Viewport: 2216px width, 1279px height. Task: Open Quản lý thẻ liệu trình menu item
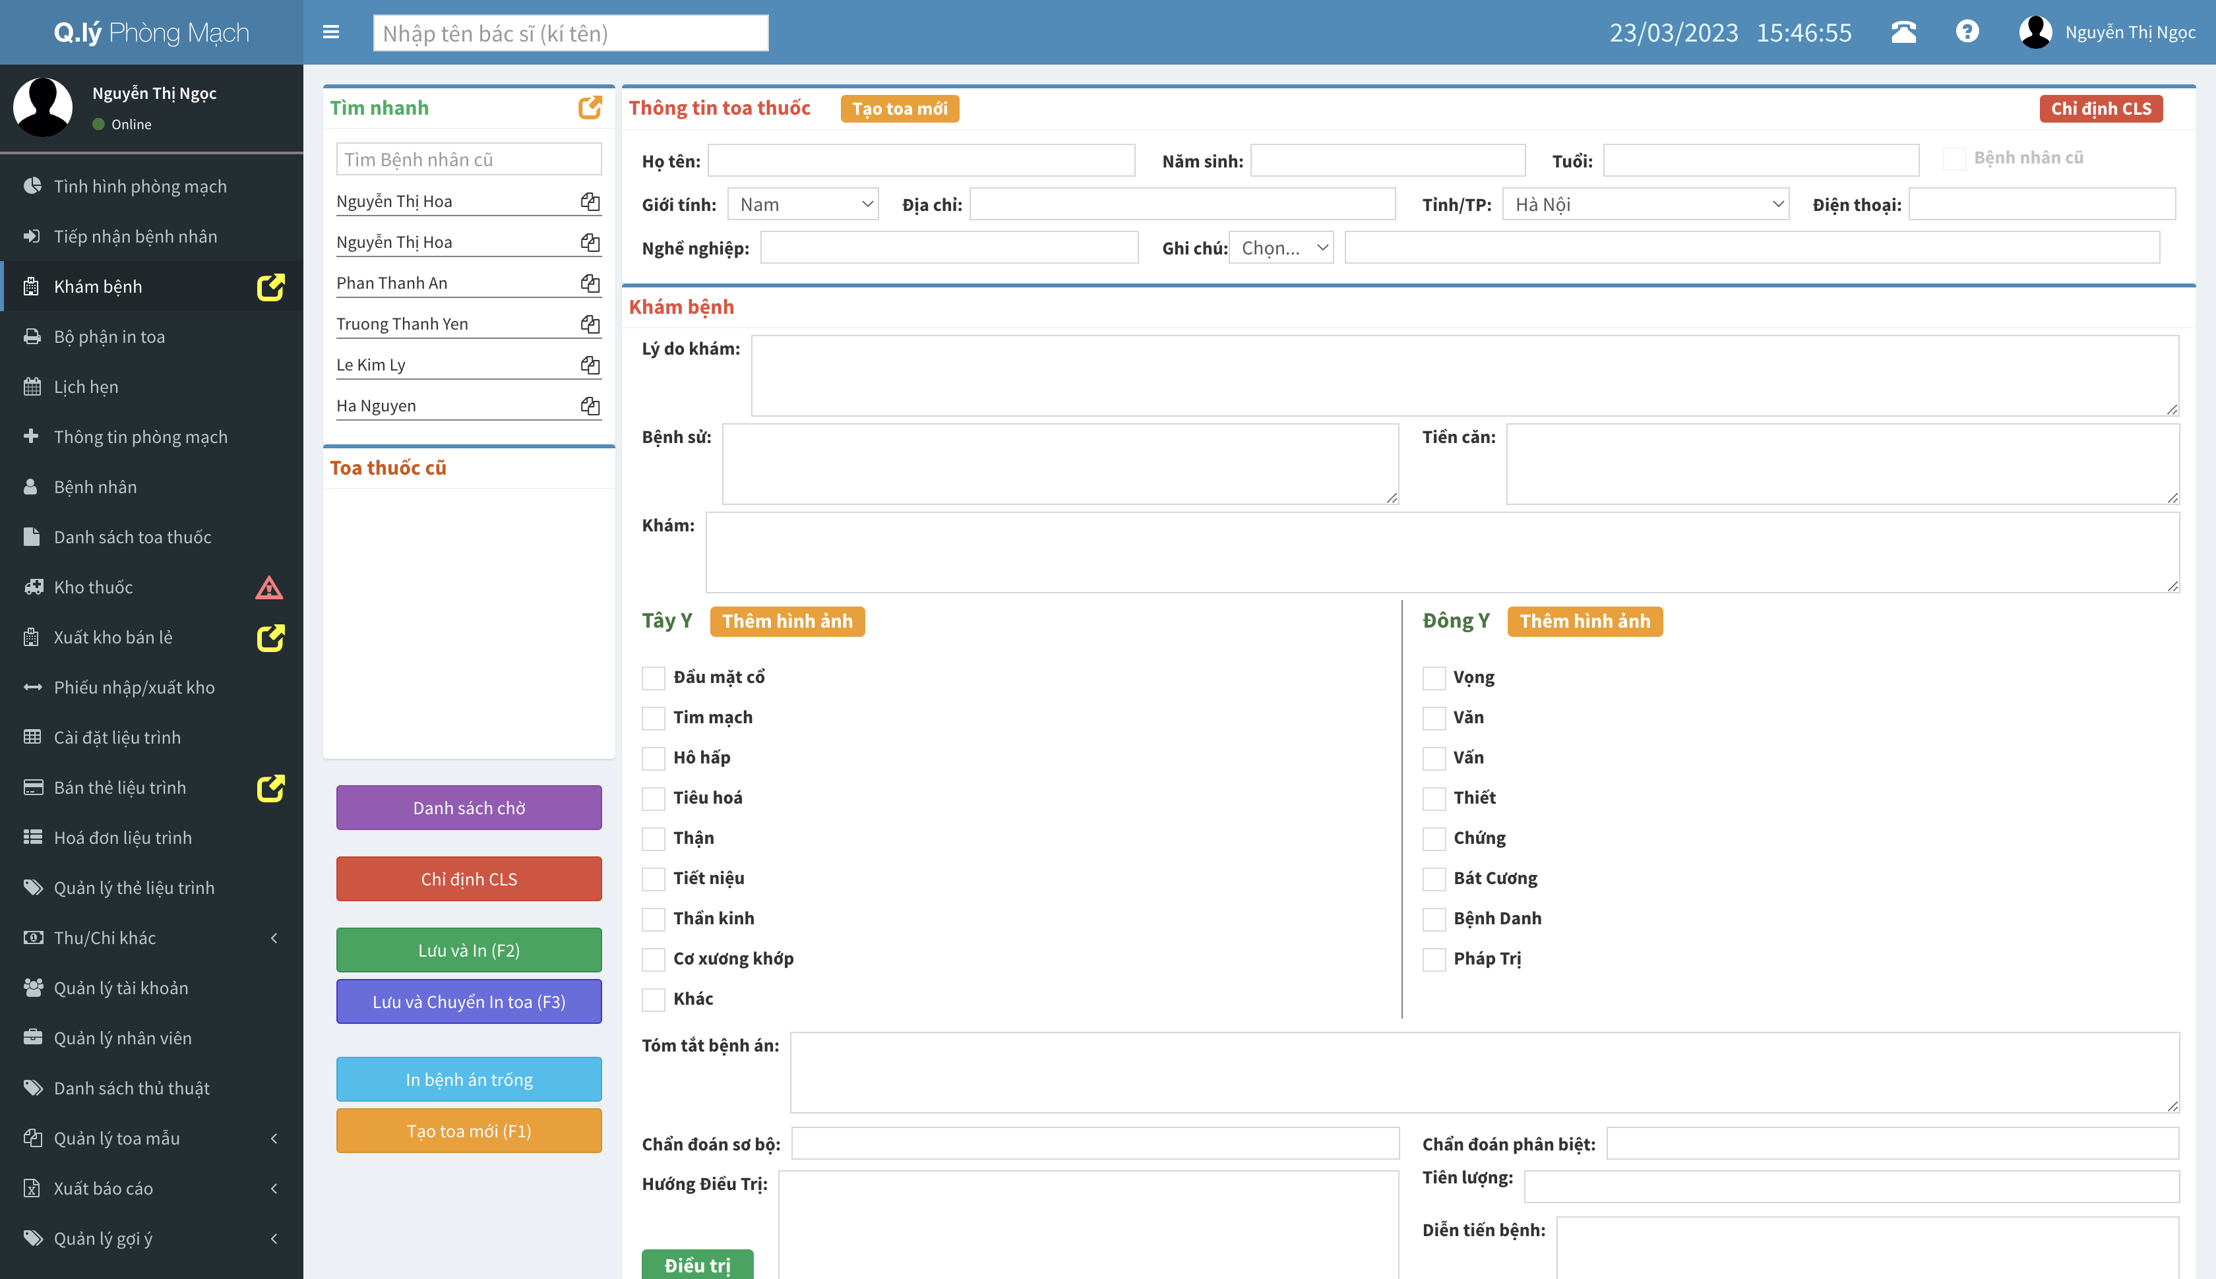click(x=151, y=888)
